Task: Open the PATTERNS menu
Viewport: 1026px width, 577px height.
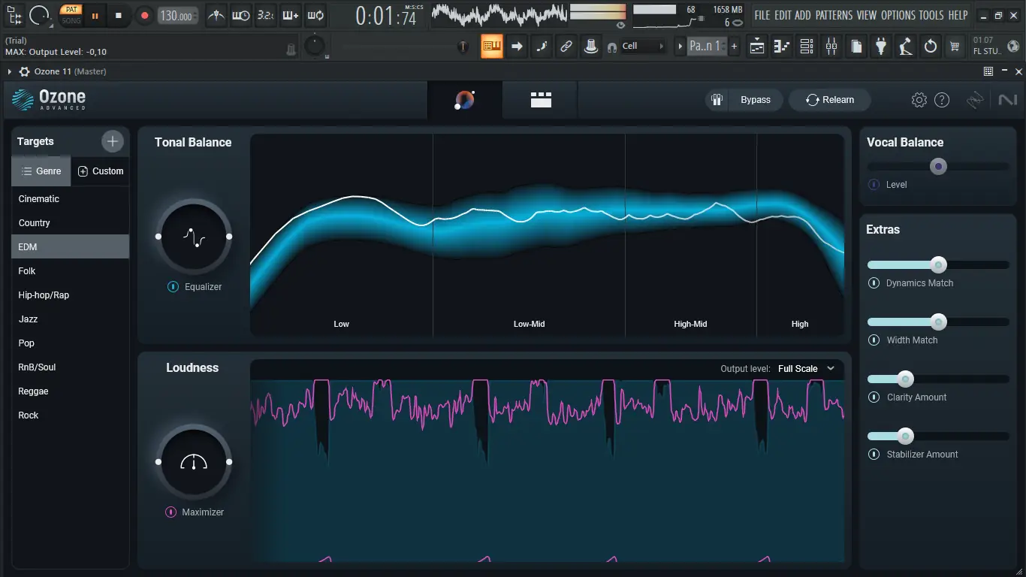Action: tap(834, 15)
